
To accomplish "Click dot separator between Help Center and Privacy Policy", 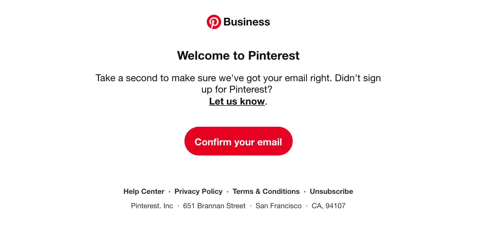I will (169, 192).
